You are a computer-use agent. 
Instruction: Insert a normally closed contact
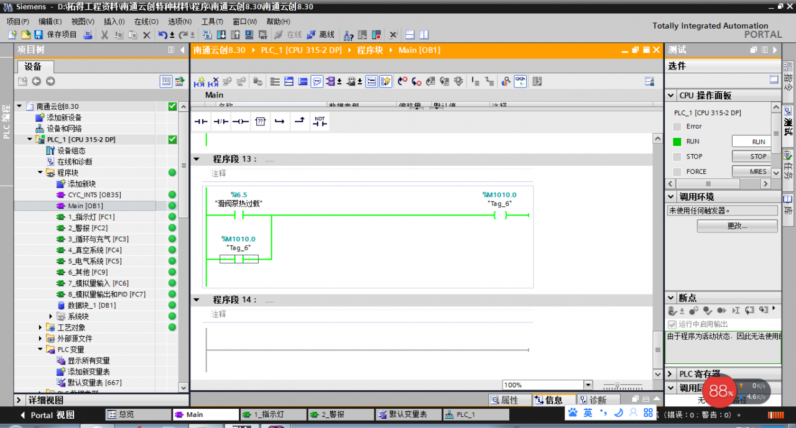(221, 122)
